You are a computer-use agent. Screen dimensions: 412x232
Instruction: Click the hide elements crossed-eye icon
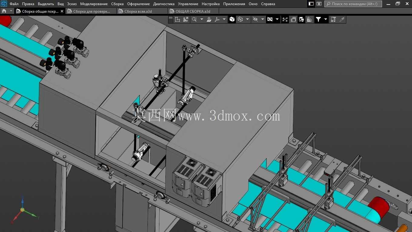pos(255,19)
